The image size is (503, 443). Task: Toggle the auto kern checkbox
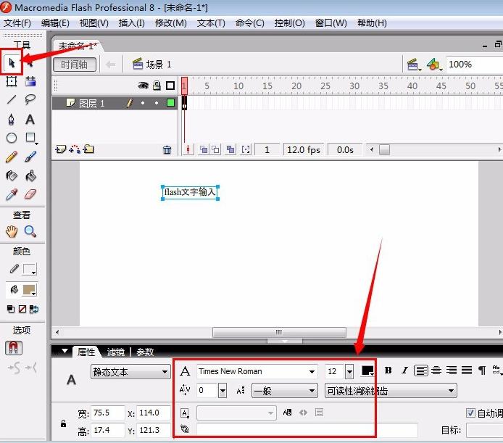470,413
